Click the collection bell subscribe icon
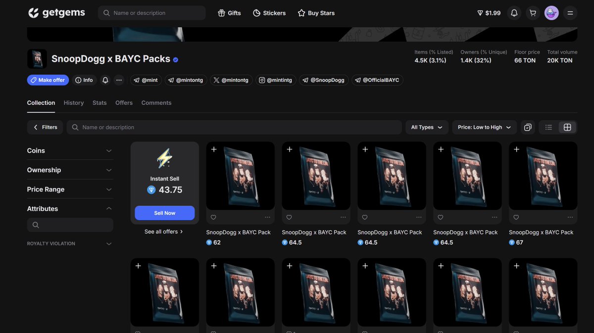 pos(105,80)
